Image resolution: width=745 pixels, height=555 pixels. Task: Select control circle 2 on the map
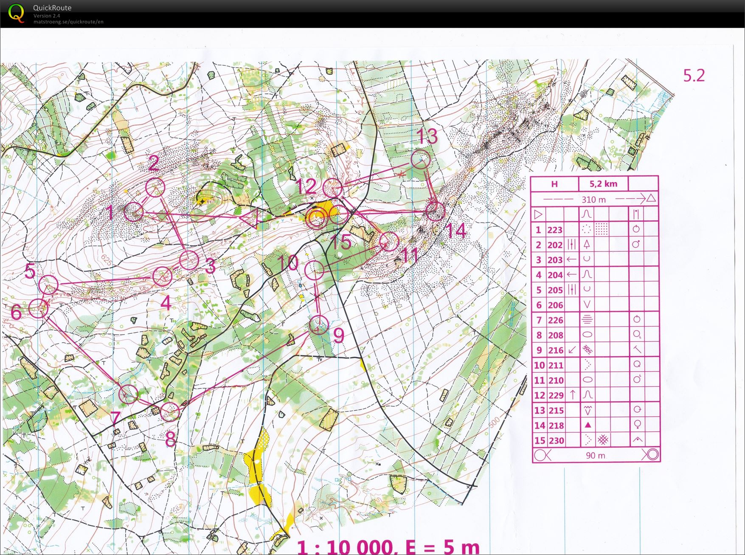[155, 188]
